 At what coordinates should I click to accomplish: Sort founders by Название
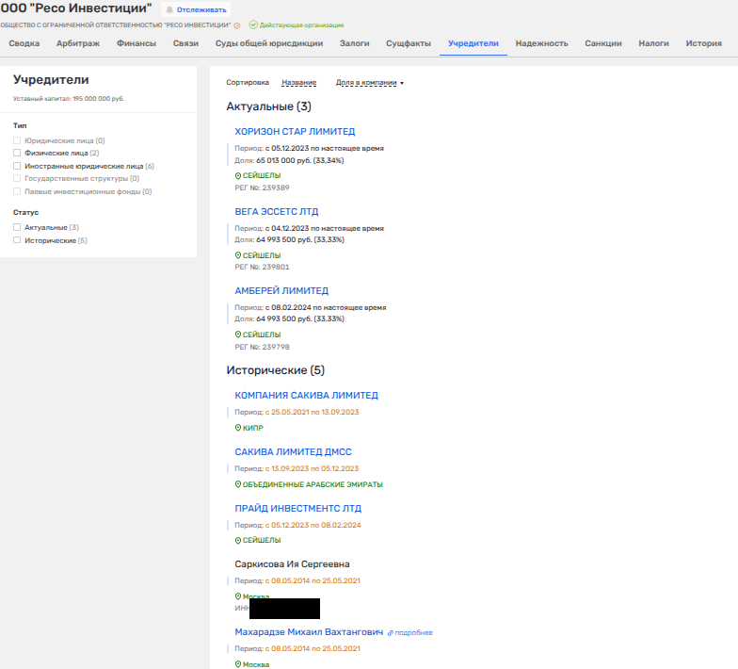pos(298,83)
